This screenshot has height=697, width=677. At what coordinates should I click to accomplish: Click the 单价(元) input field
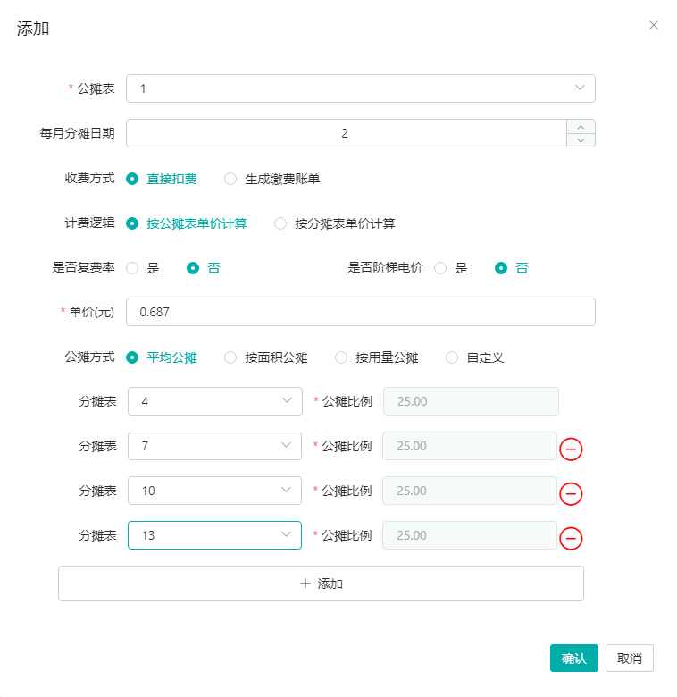(360, 312)
